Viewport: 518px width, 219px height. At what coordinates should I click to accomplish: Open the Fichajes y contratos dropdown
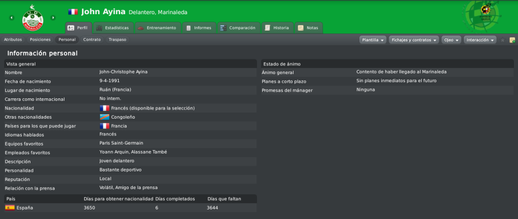[x=414, y=40]
